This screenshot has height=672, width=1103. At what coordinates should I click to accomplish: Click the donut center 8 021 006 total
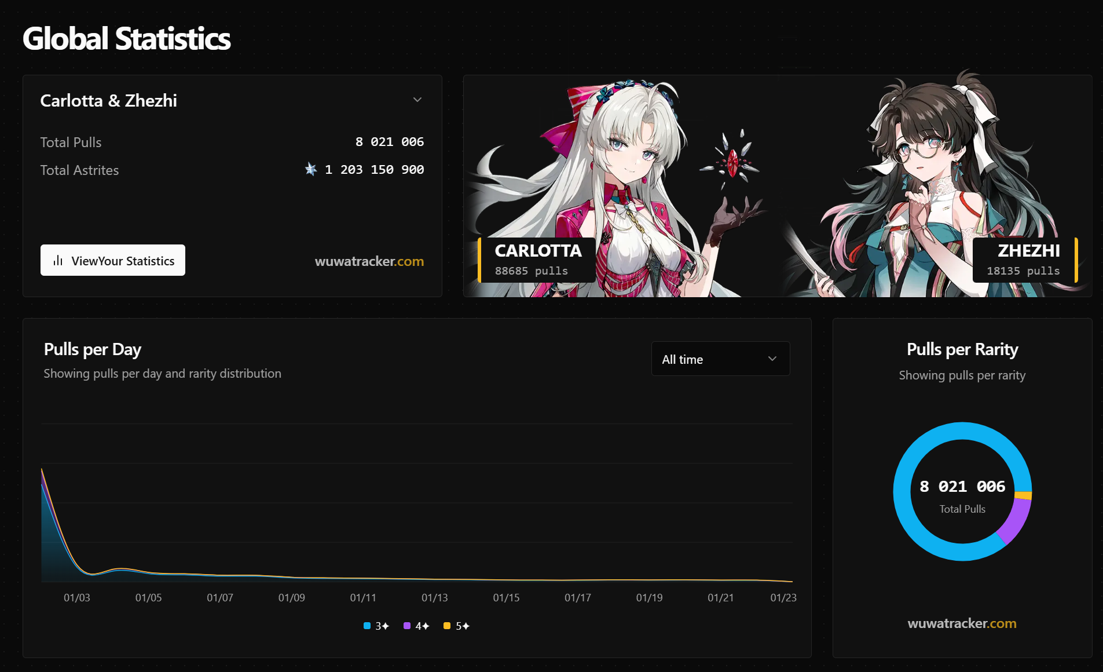click(962, 486)
